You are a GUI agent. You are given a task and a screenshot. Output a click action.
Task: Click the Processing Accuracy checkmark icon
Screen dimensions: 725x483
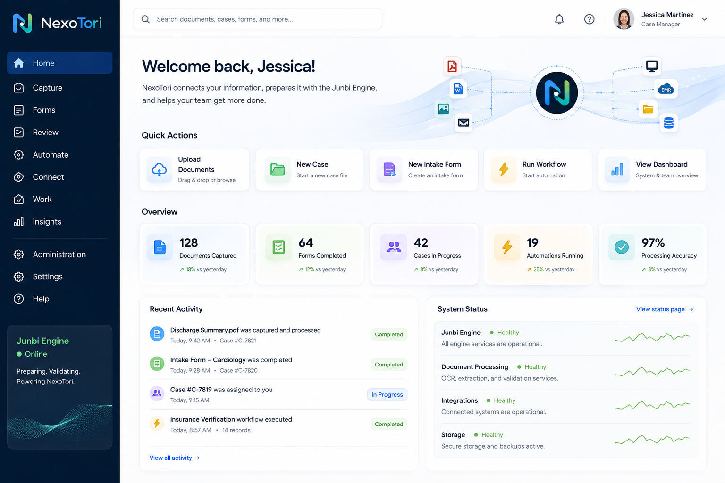click(622, 247)
